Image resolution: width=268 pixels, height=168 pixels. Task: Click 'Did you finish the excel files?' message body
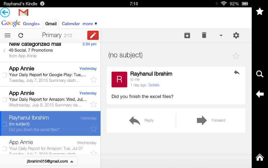click(142, 96)
